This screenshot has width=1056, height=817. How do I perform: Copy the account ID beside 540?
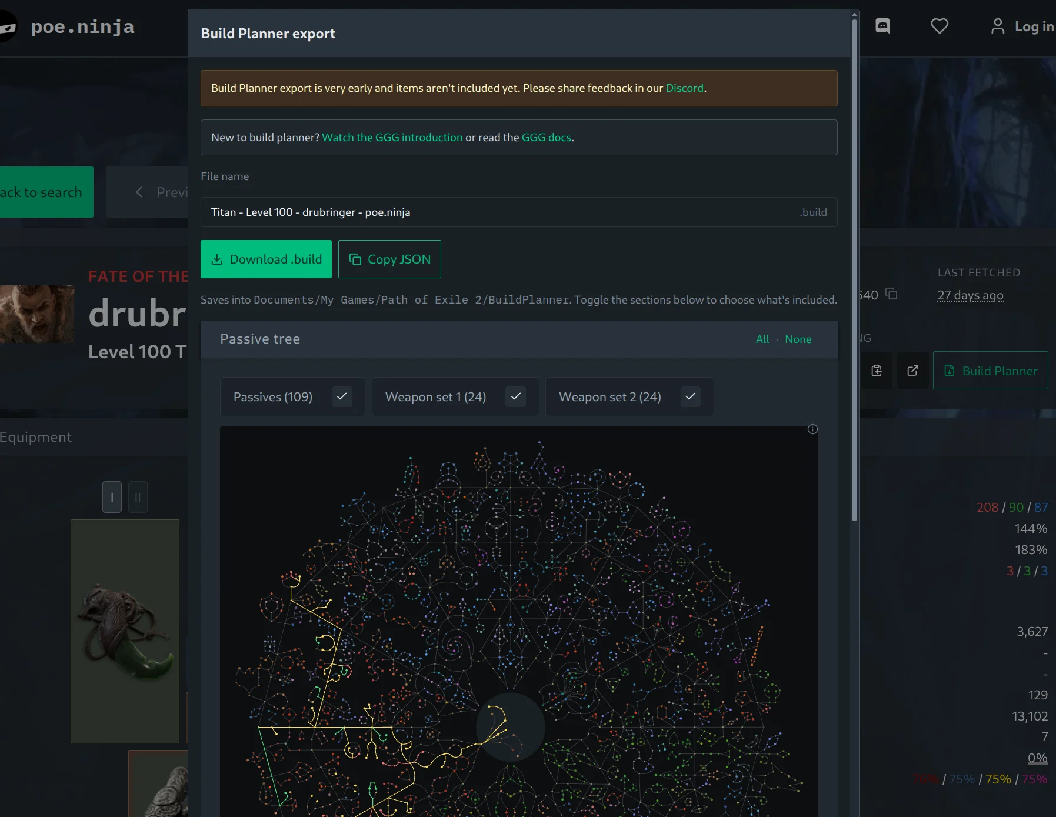892,294
